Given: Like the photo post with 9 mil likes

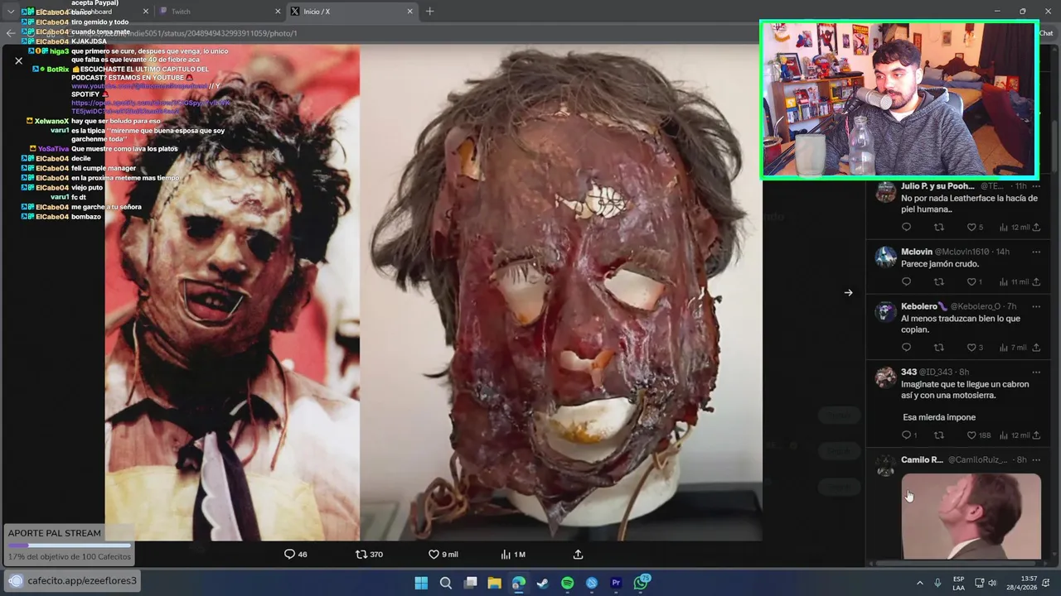Looking at the screenshot, I should [443, 554].
